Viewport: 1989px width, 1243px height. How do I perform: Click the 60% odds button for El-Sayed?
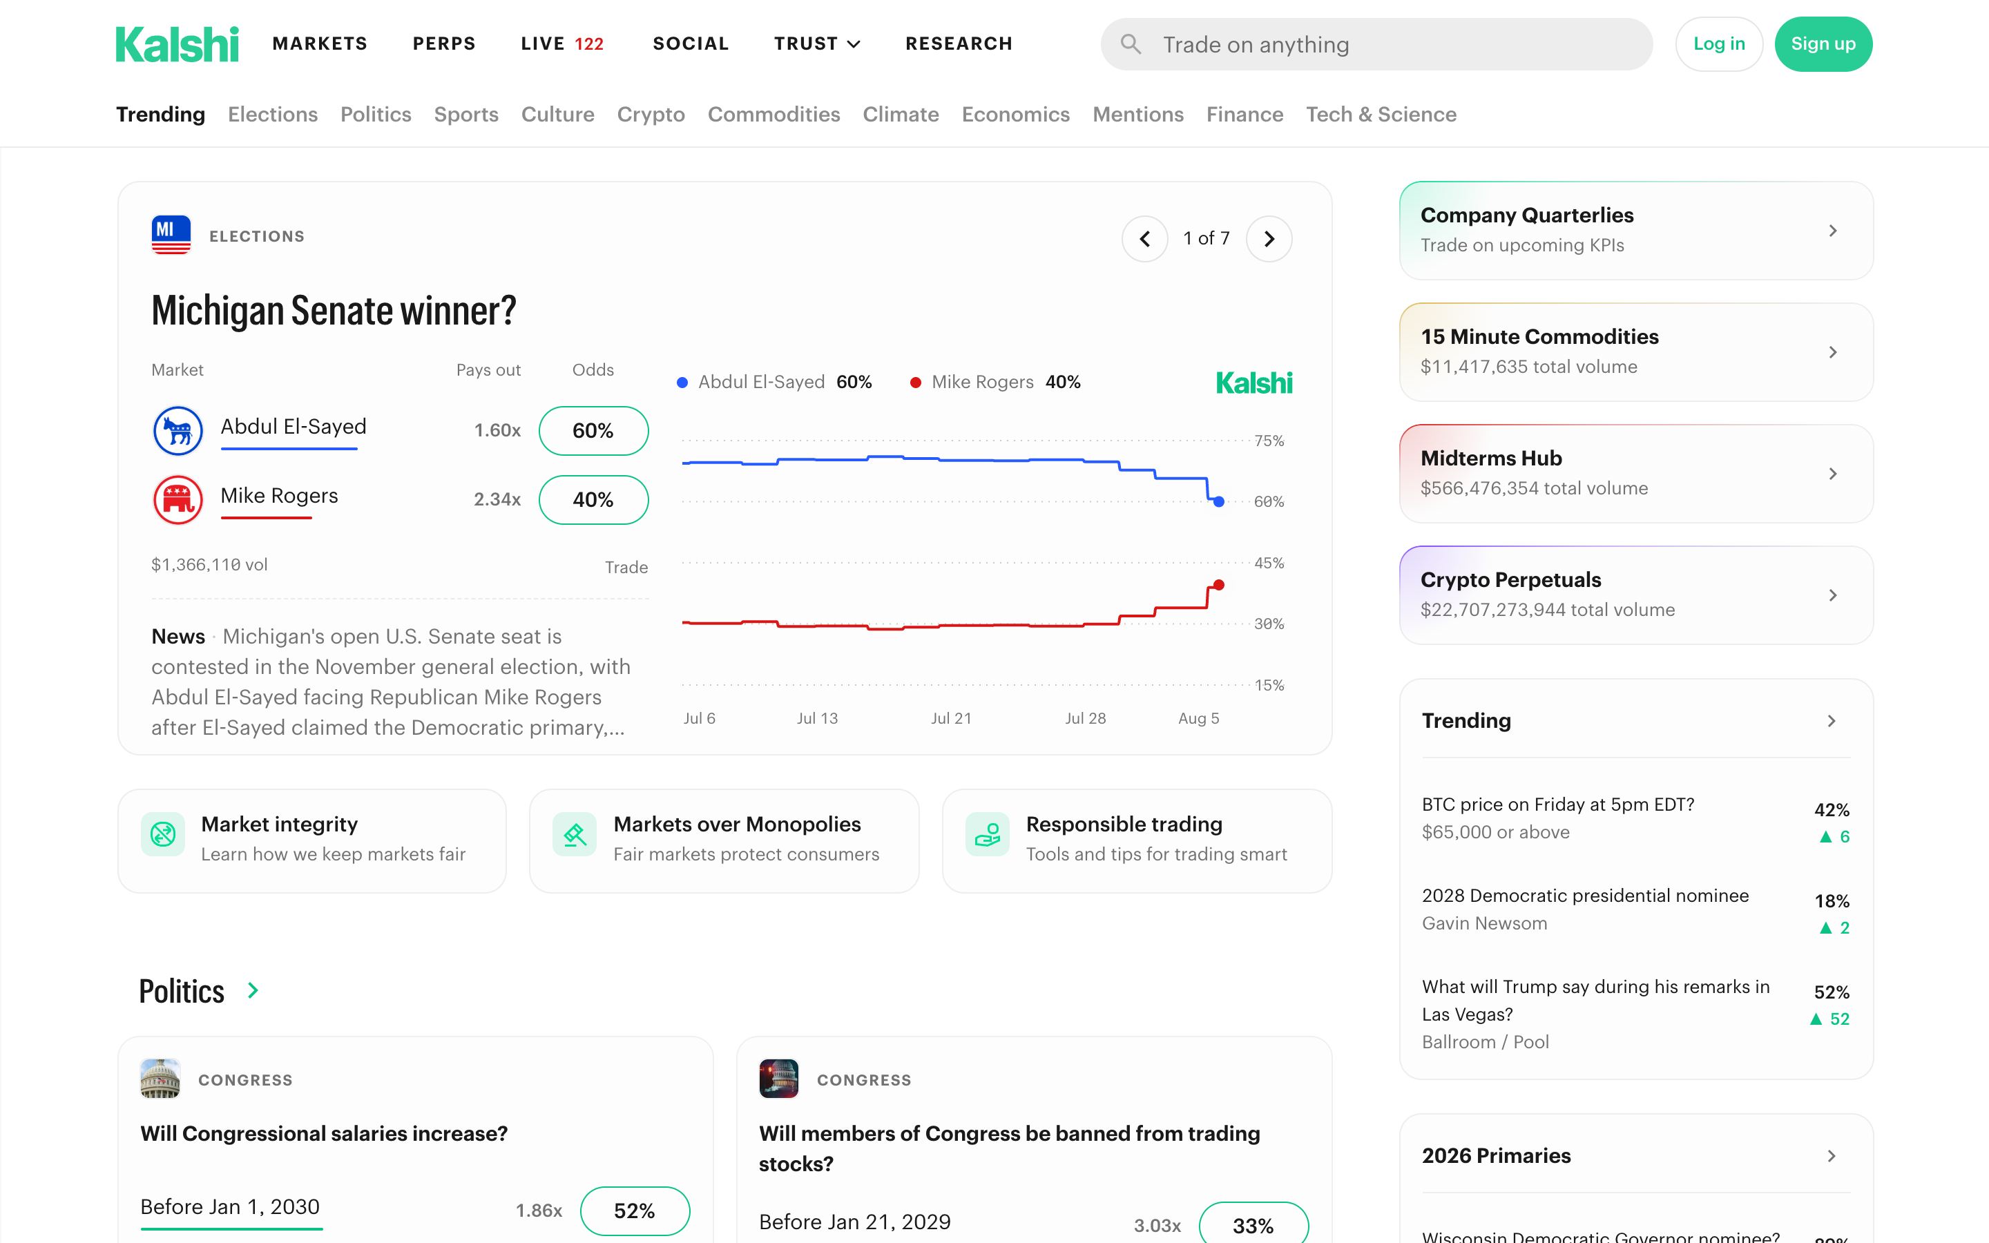tap(593, 430)
